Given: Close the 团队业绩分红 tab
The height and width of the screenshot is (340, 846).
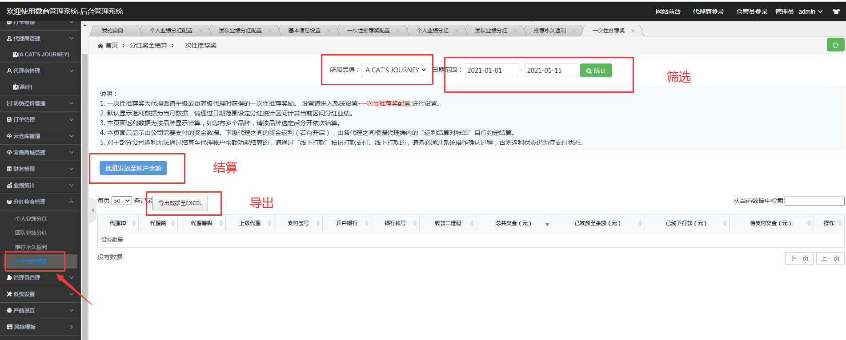Looking at the screenshot, I should tap(515, 31).
